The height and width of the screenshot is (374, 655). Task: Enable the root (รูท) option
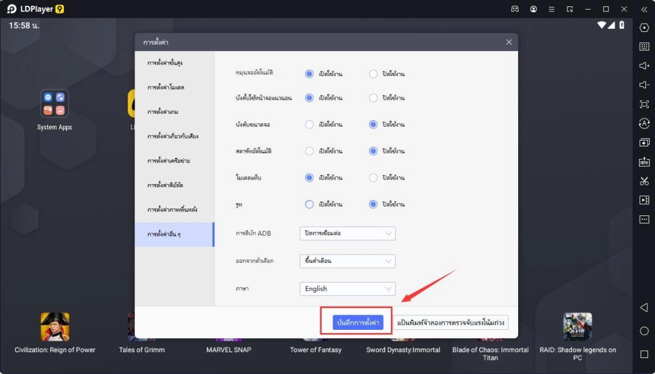pyautogui.click(x=310, y=205)
